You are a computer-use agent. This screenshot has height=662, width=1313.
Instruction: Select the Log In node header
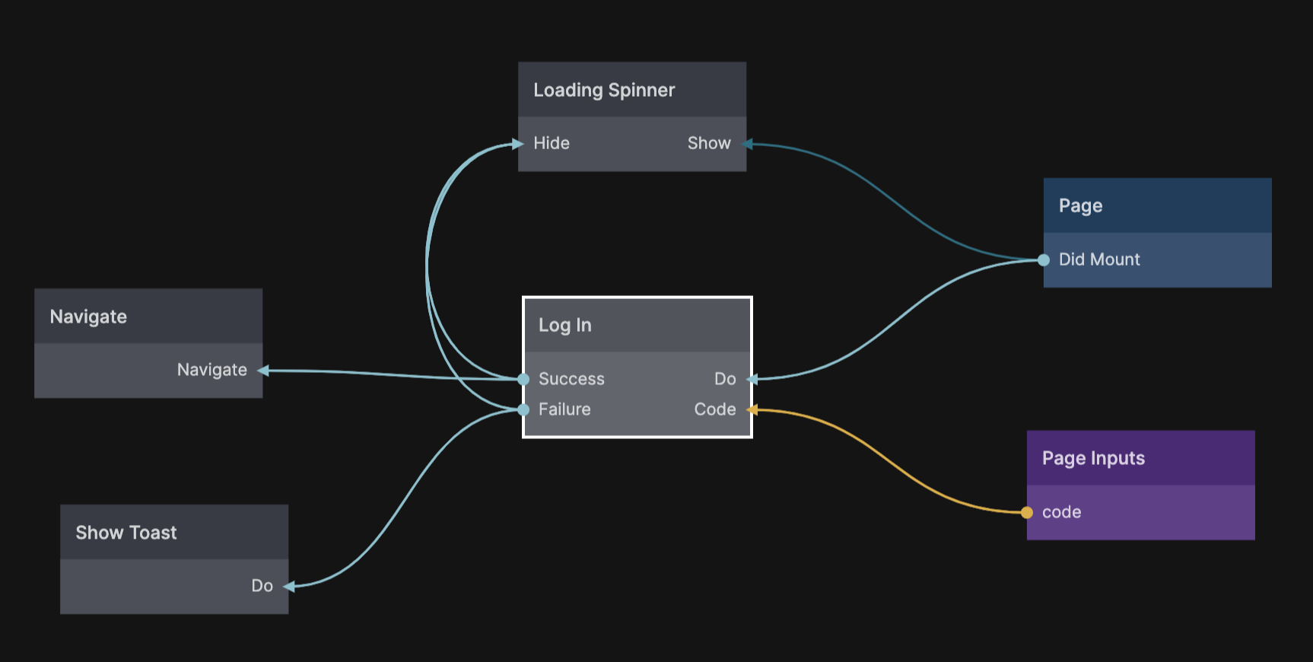[637, 325]
